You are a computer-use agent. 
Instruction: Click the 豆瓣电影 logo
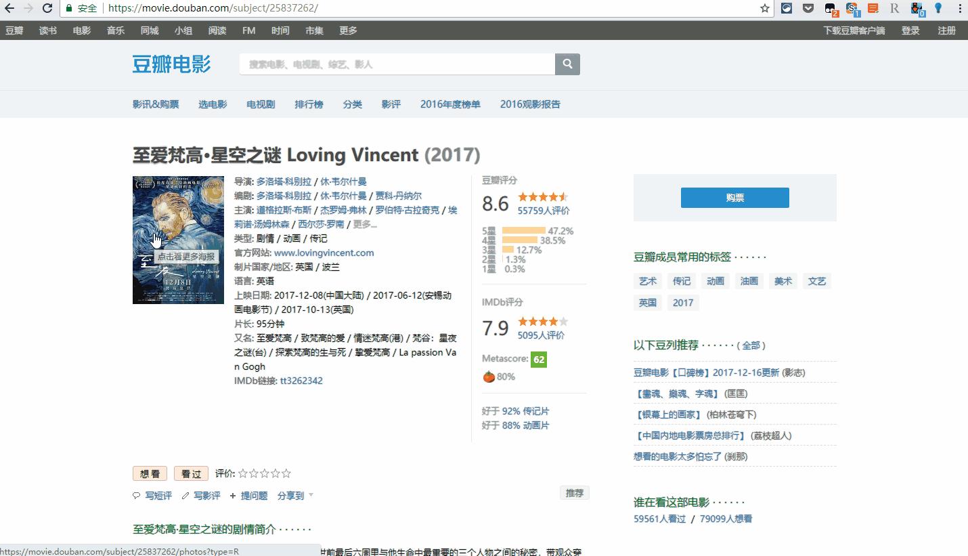171,64
